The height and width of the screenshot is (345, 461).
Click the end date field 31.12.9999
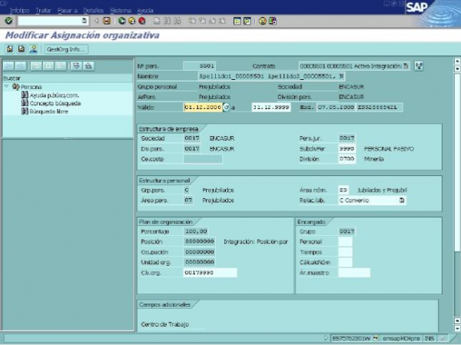(270, 107)
